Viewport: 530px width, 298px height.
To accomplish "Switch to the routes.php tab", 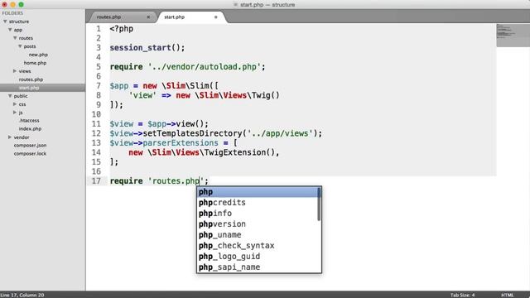I will 108,17.
